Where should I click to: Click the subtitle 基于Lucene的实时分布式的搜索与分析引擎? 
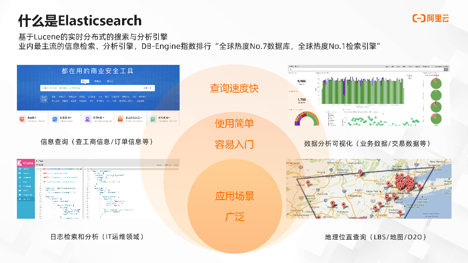pyautogui.click(x=93, y=37)
